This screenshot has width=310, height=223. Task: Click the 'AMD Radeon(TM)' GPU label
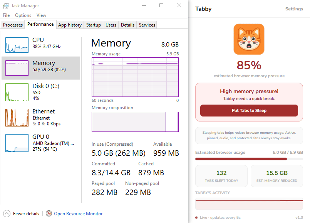point(53,143)
